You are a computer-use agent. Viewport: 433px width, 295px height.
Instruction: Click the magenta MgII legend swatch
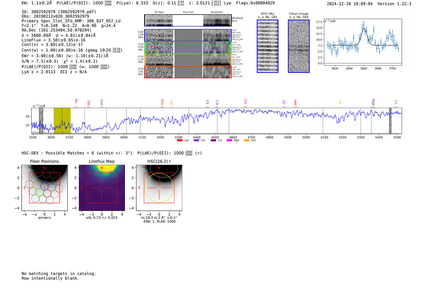click(x=229, y=140)
